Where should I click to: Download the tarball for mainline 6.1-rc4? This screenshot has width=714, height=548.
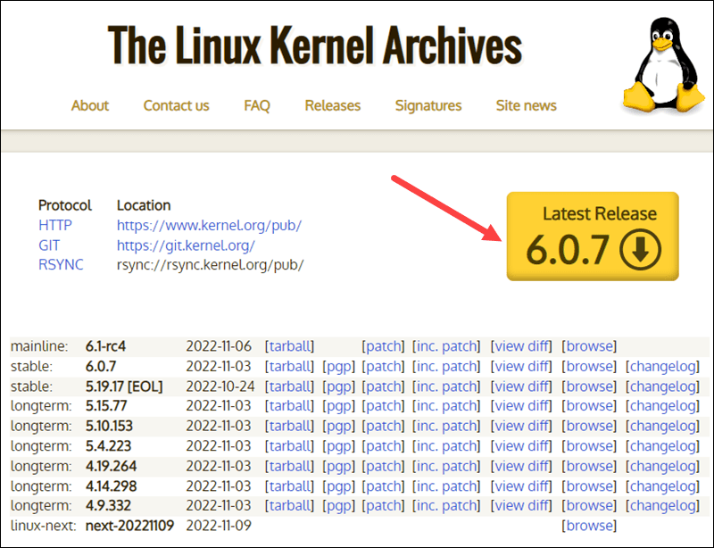click(289, 346)
